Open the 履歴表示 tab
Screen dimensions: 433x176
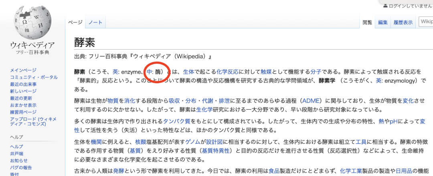point(403,22)
